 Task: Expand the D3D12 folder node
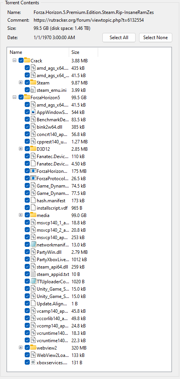[20, 149]
